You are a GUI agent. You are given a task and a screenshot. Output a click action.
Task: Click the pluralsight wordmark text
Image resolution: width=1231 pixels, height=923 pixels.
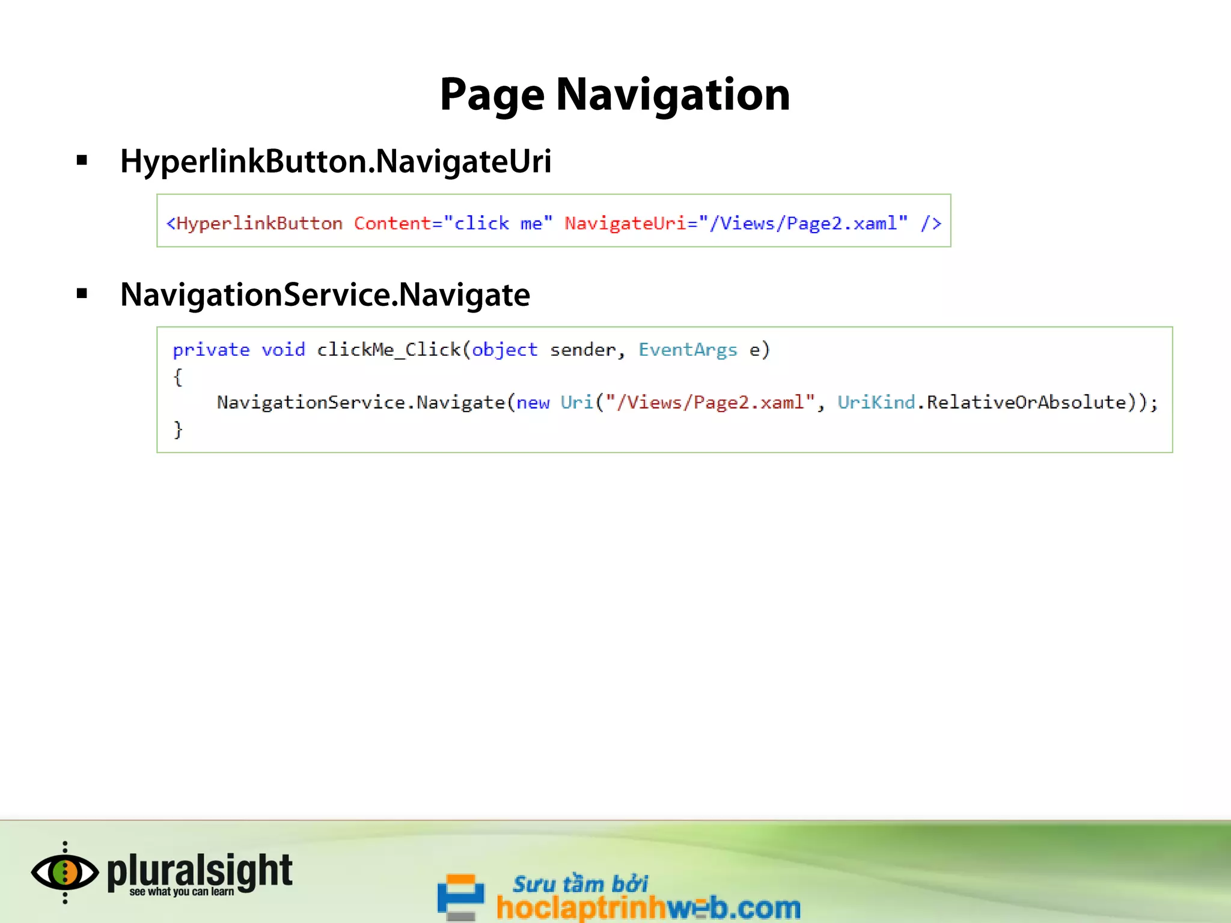pyautogui.click(x=200, y=870)
